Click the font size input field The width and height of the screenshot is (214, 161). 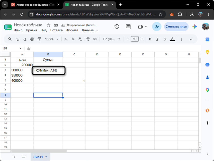tap(135, 39)
